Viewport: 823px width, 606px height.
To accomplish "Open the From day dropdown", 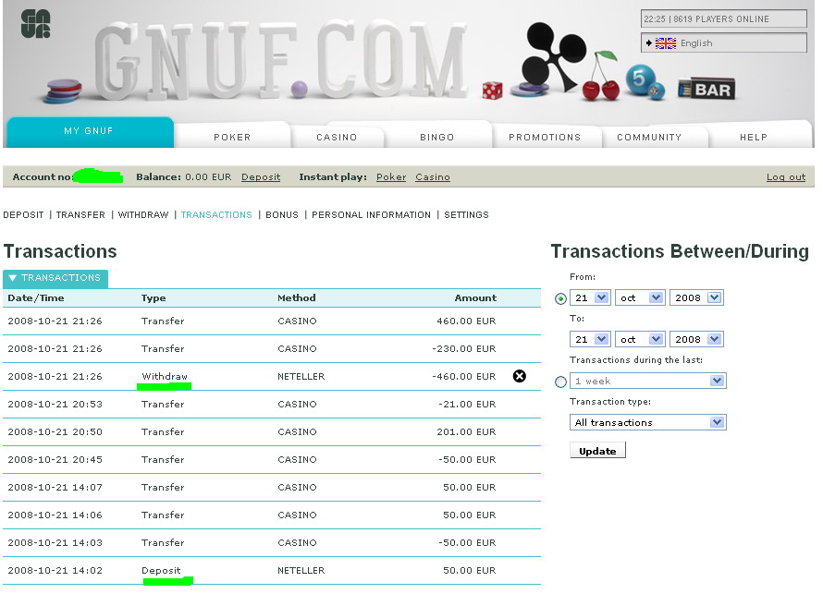I will click(x=590, y=297).
